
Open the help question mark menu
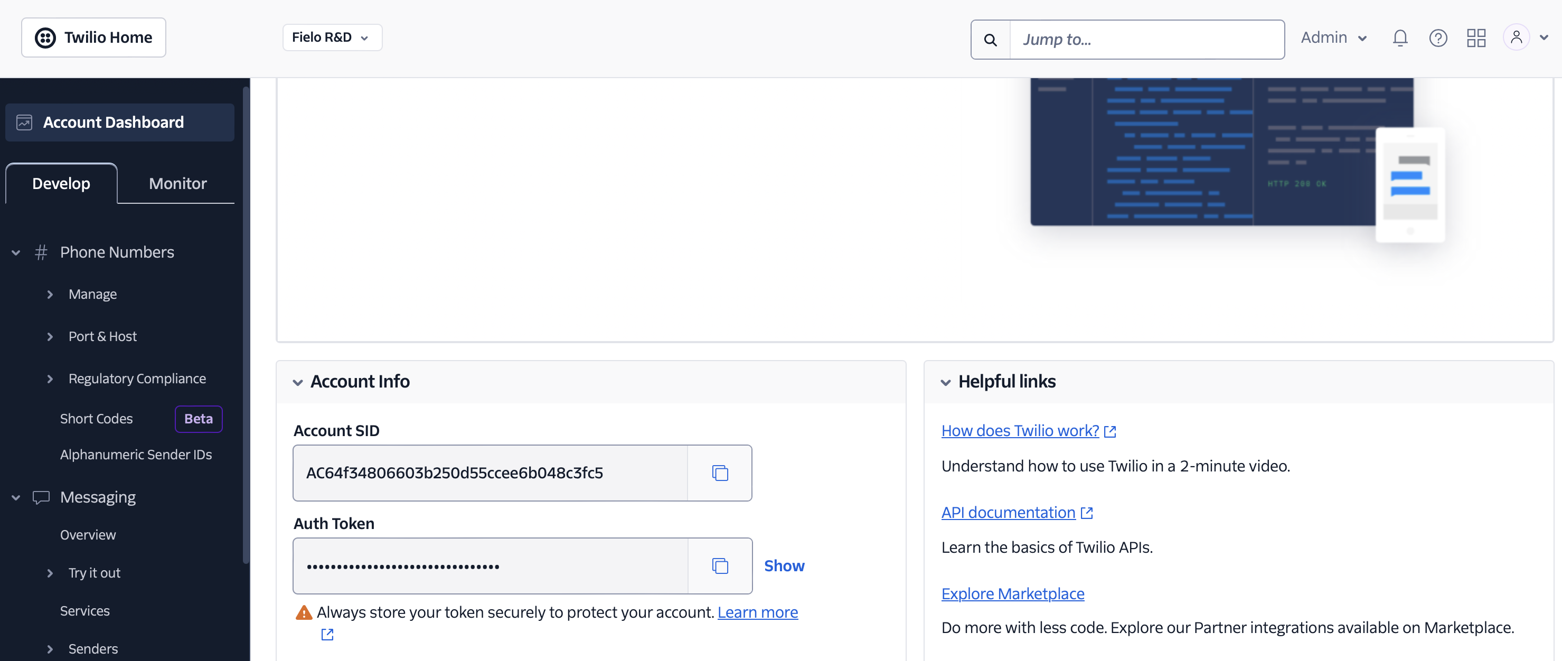1438,38
